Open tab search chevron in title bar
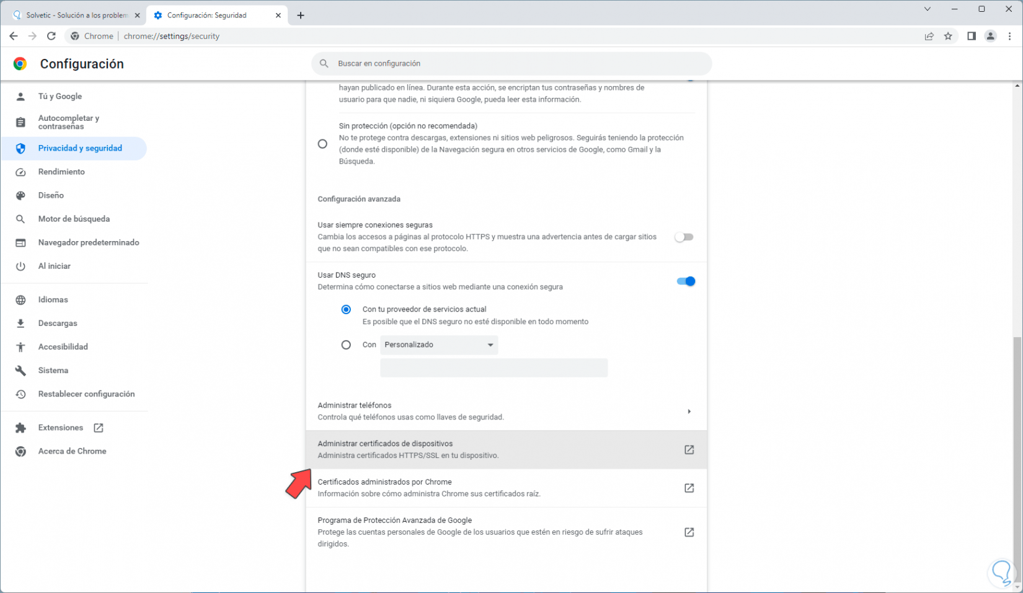Screen dimensions: 1023x593 928,9
